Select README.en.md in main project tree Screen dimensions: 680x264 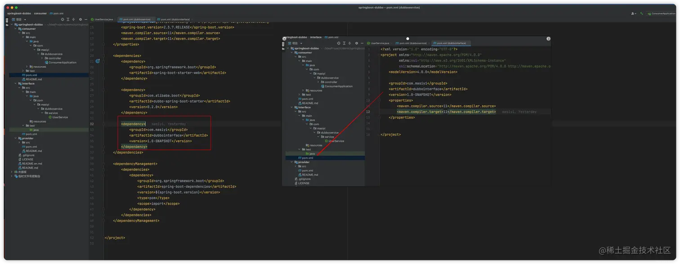31,164
